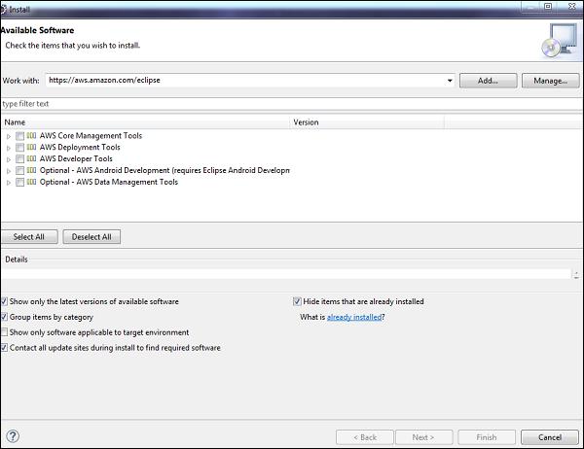Select Optional - AWS Android Development row text
The image size is (584, 449).
coord(164,170)
